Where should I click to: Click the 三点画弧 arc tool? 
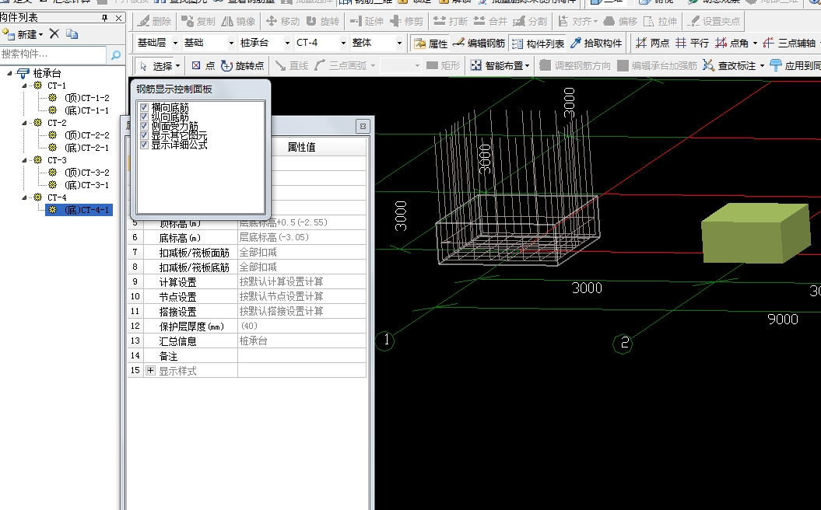tap(345, 65)
